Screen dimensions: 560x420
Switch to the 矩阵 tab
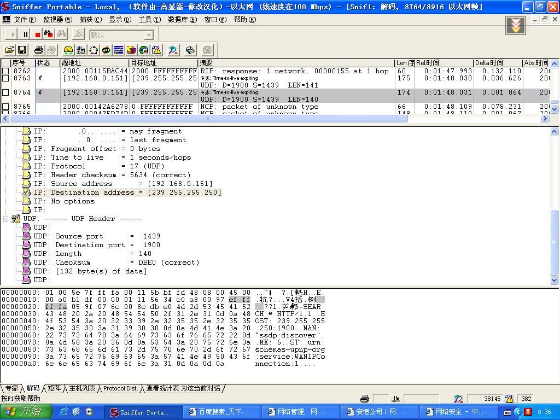54,388
